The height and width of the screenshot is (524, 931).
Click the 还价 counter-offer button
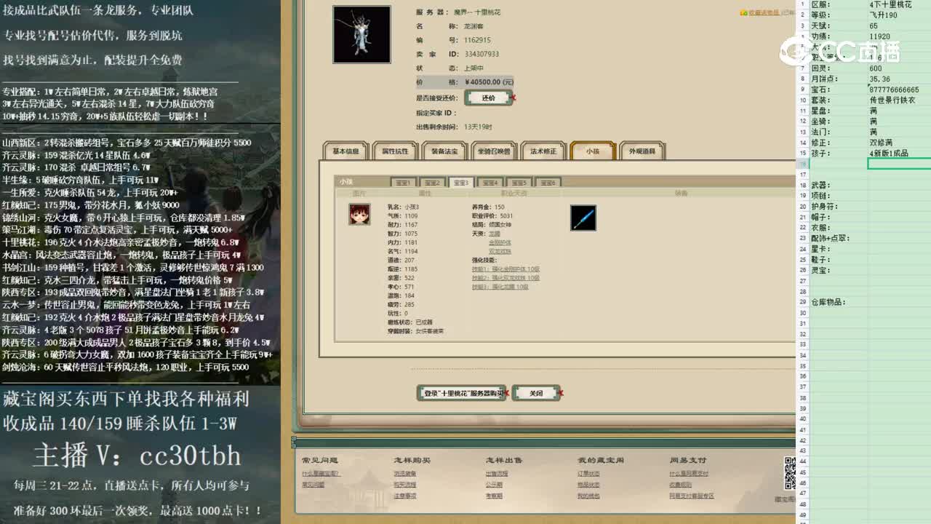click(488, 97)
